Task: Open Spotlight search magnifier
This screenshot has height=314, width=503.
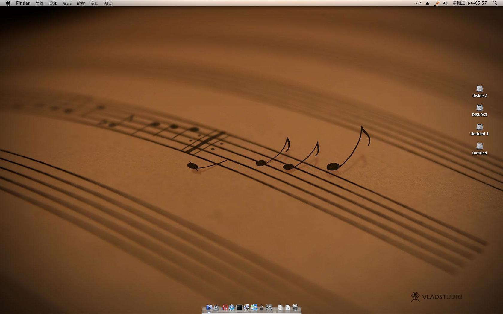Action: [x=495, y=3]
